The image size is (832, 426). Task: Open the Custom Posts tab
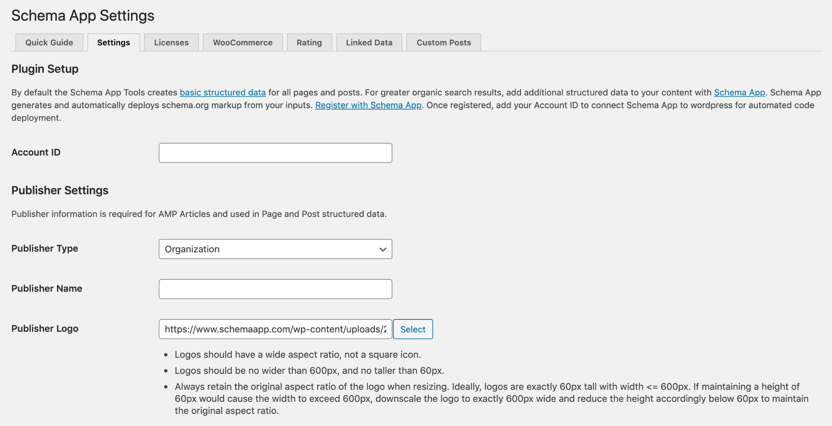(443, 42)
